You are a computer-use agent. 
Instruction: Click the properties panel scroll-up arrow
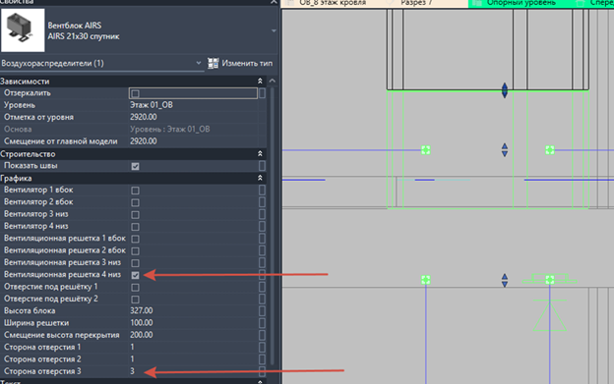click(273, 81)
